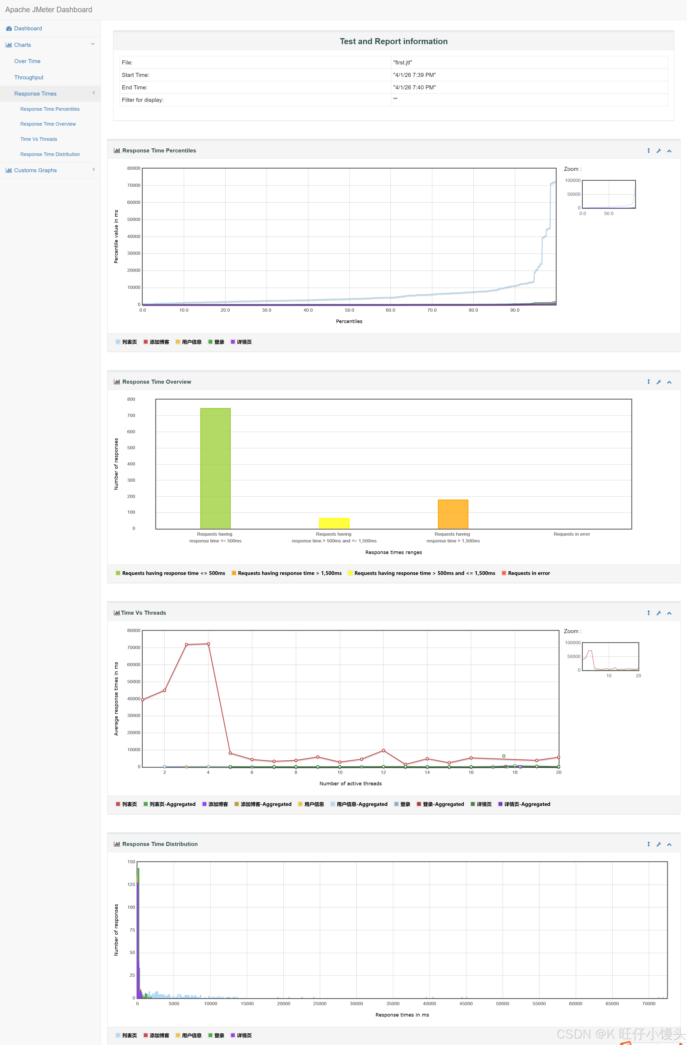Click the wrench settings icon on Time Vs Threads panel
The height and width of the screenshot is (1045, 687).
tap(659, 613)
